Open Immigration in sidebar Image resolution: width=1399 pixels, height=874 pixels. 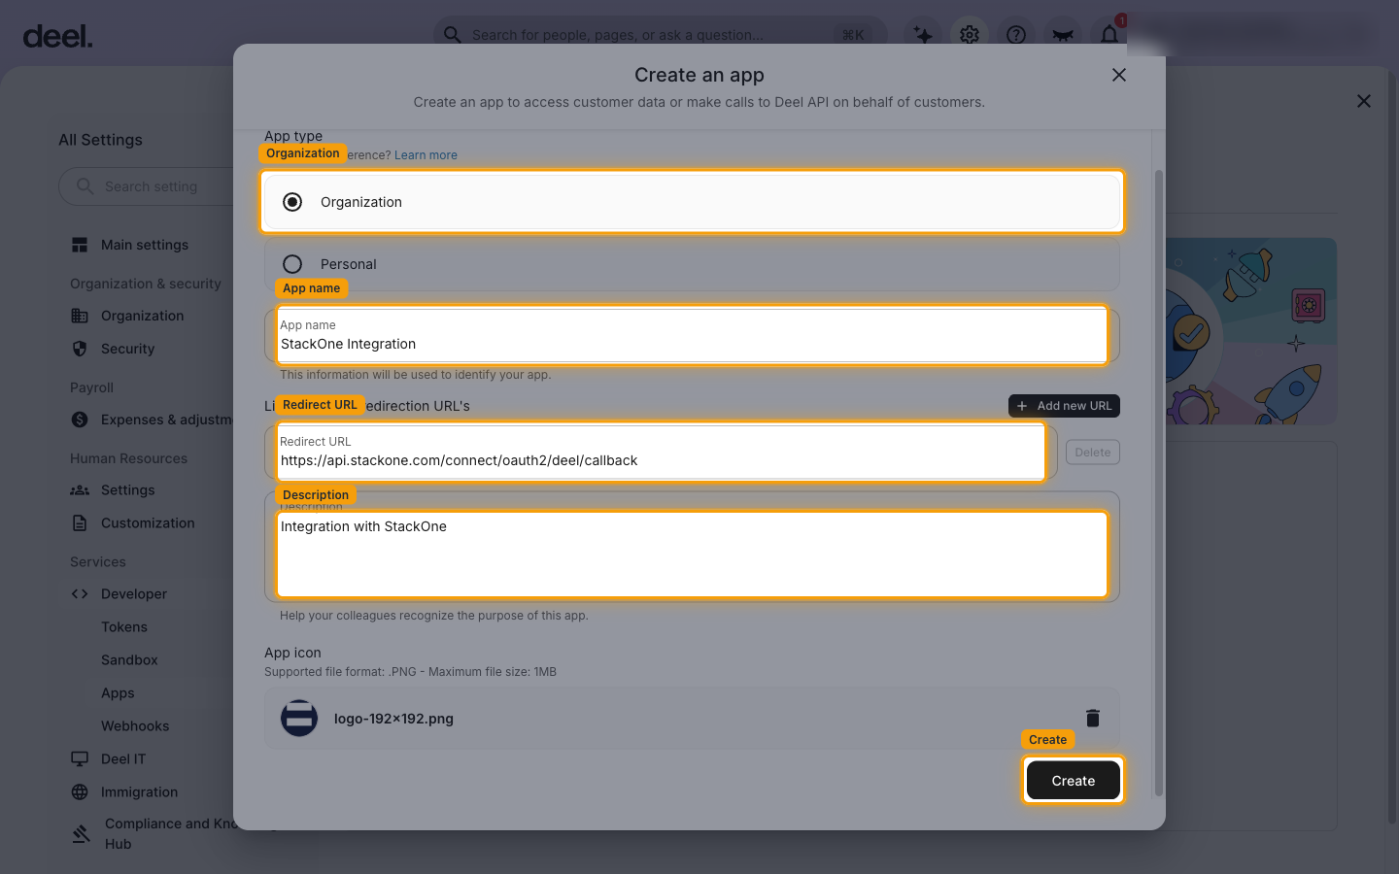click(139, 792)
